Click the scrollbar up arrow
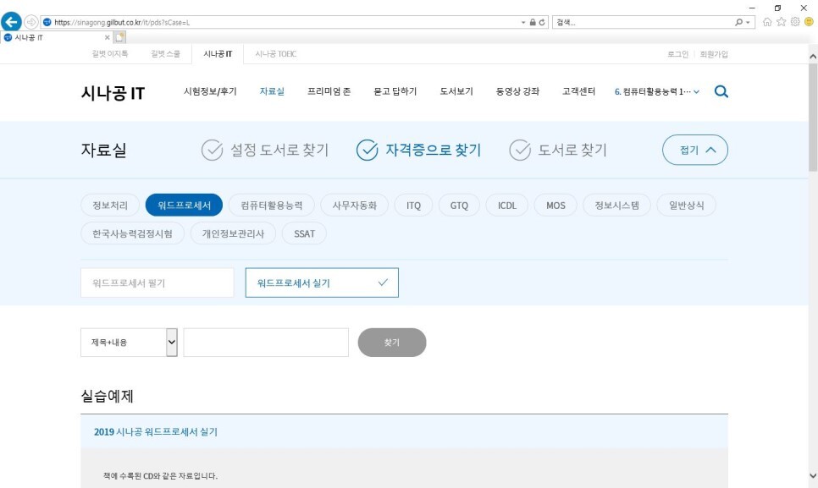The width and height of the screenshot is (818, 488). [x=813, y=57]
